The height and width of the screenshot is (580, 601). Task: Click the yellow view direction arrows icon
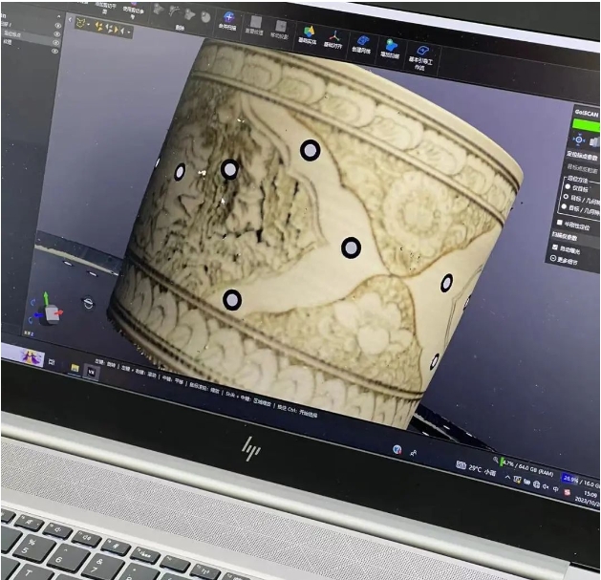pos(115,29)
